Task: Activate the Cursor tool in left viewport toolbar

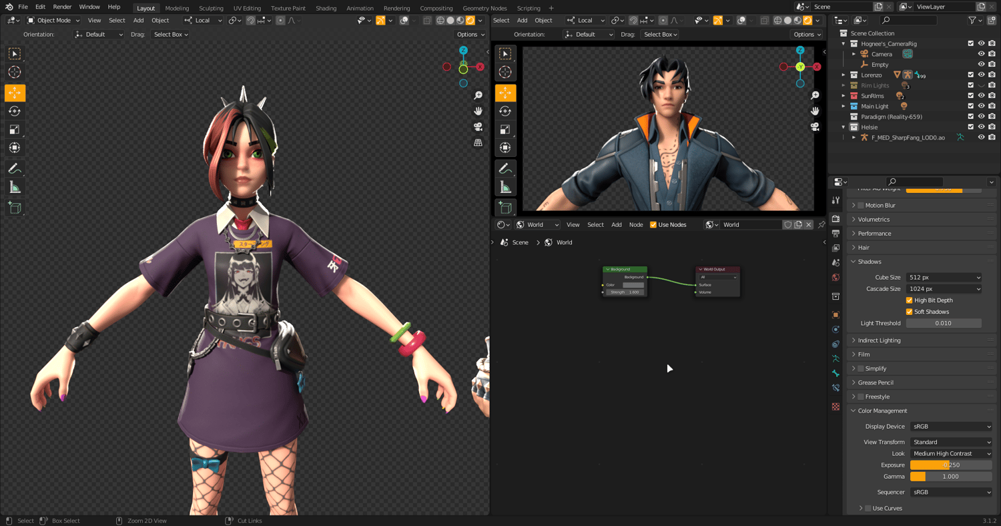Action: tap(15, 72)
